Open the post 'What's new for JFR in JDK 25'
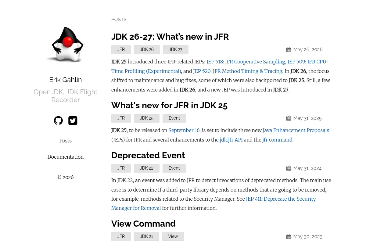This screenshot has width=366, height=244. (169, 106)
